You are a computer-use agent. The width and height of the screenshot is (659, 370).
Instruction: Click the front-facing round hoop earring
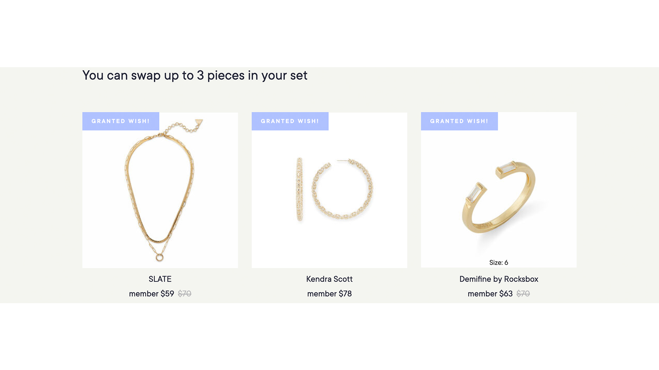342,189
